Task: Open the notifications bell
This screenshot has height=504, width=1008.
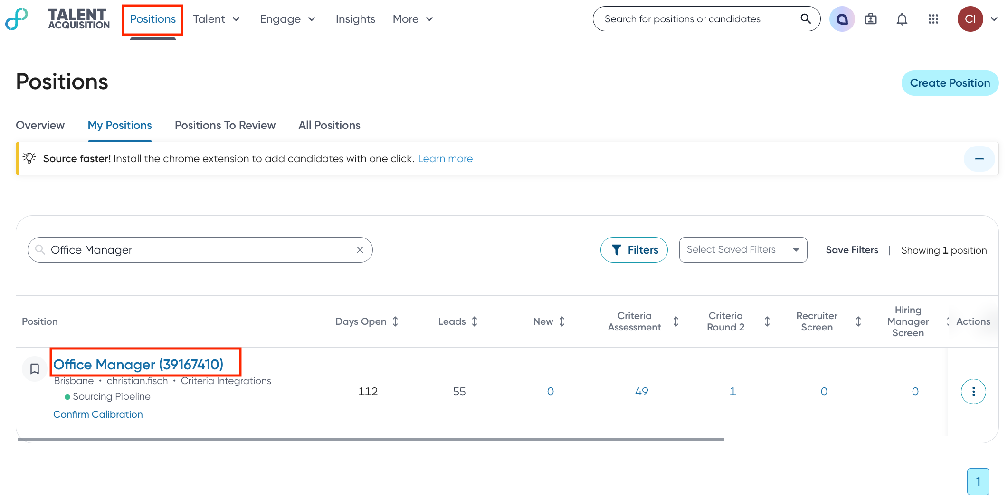Action: [902, 19]
